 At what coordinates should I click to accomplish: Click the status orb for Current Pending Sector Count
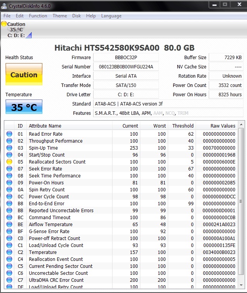pyautogui.click(x=9, y=266)
